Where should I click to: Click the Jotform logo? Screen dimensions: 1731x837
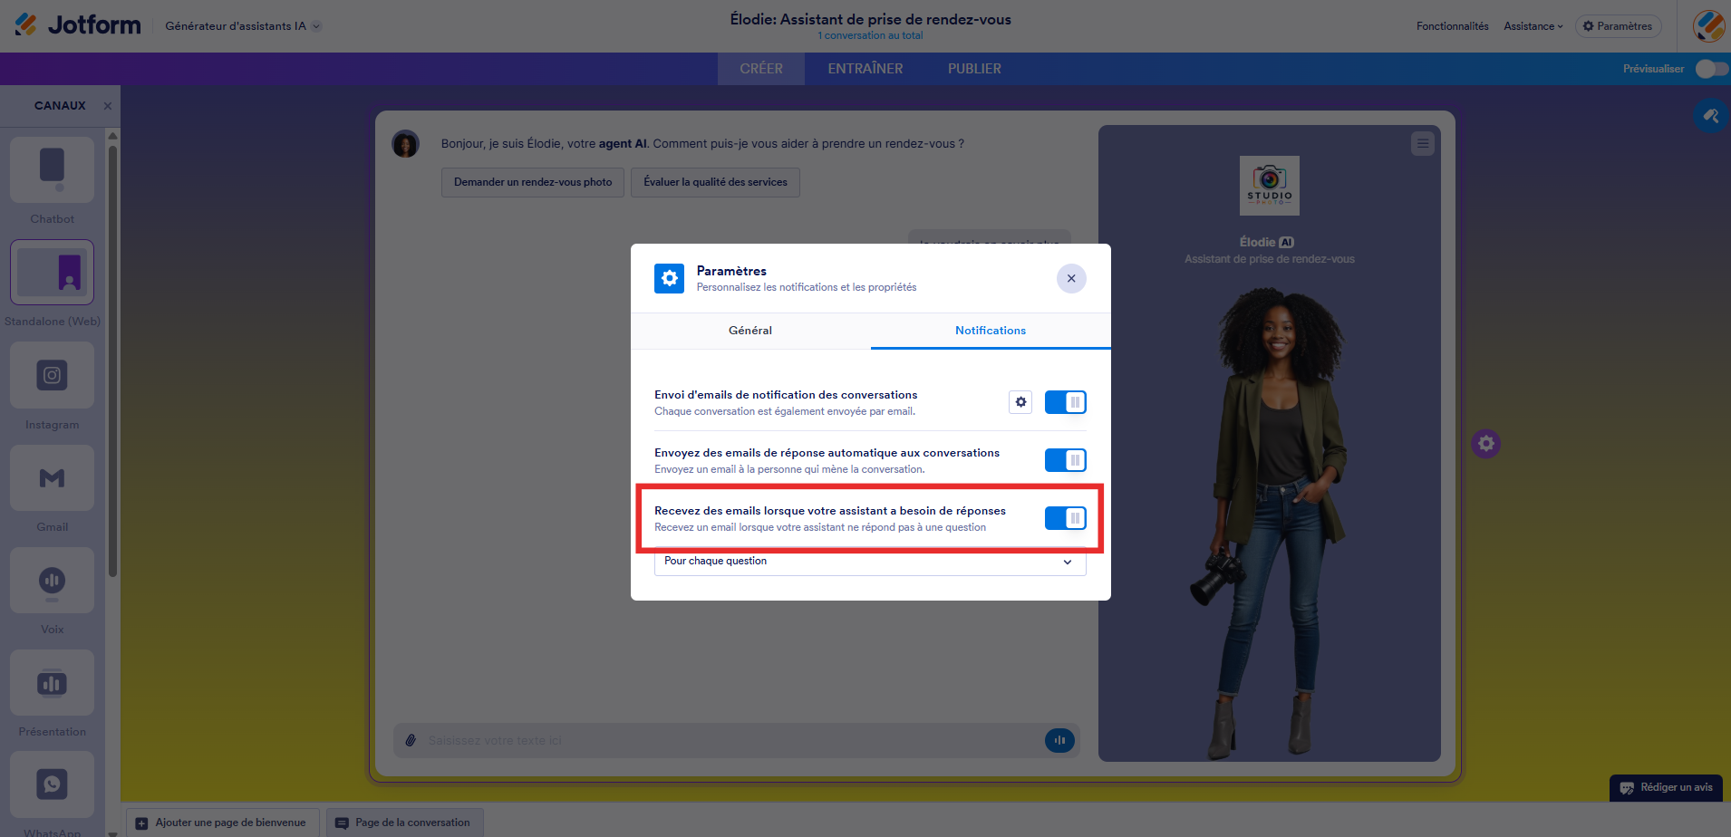(x=78, y=24)
